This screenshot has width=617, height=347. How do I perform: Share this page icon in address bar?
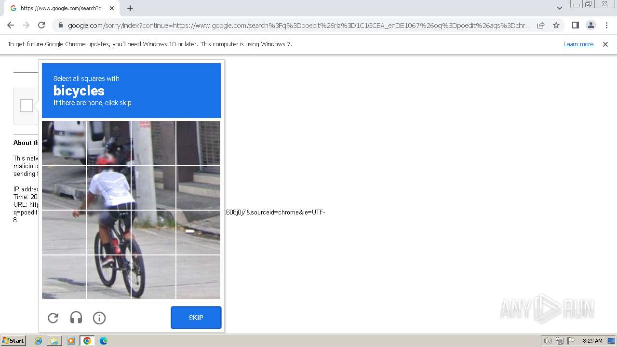[x=541, y=26]
